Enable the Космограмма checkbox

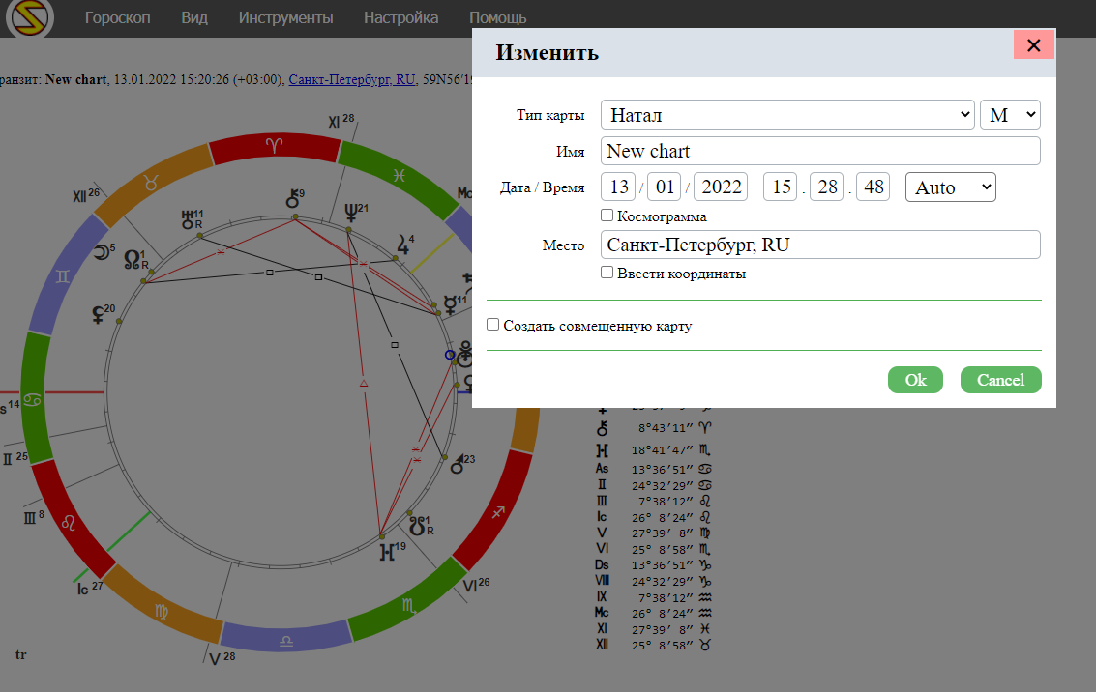[x=607, y=216]
